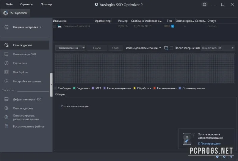The height and width of the screenshot is (161, 238).
Task: Click the shutdown-after-completion icon
Action: coord(166,48)
